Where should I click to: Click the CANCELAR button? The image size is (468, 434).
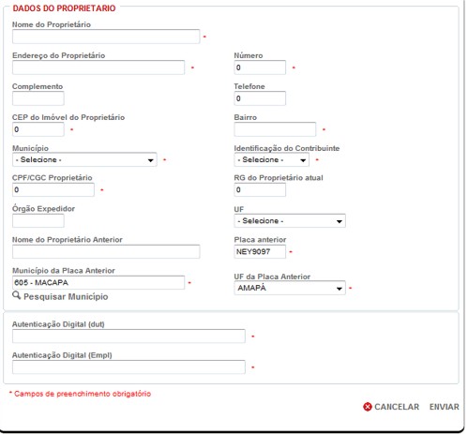[397, 407]
